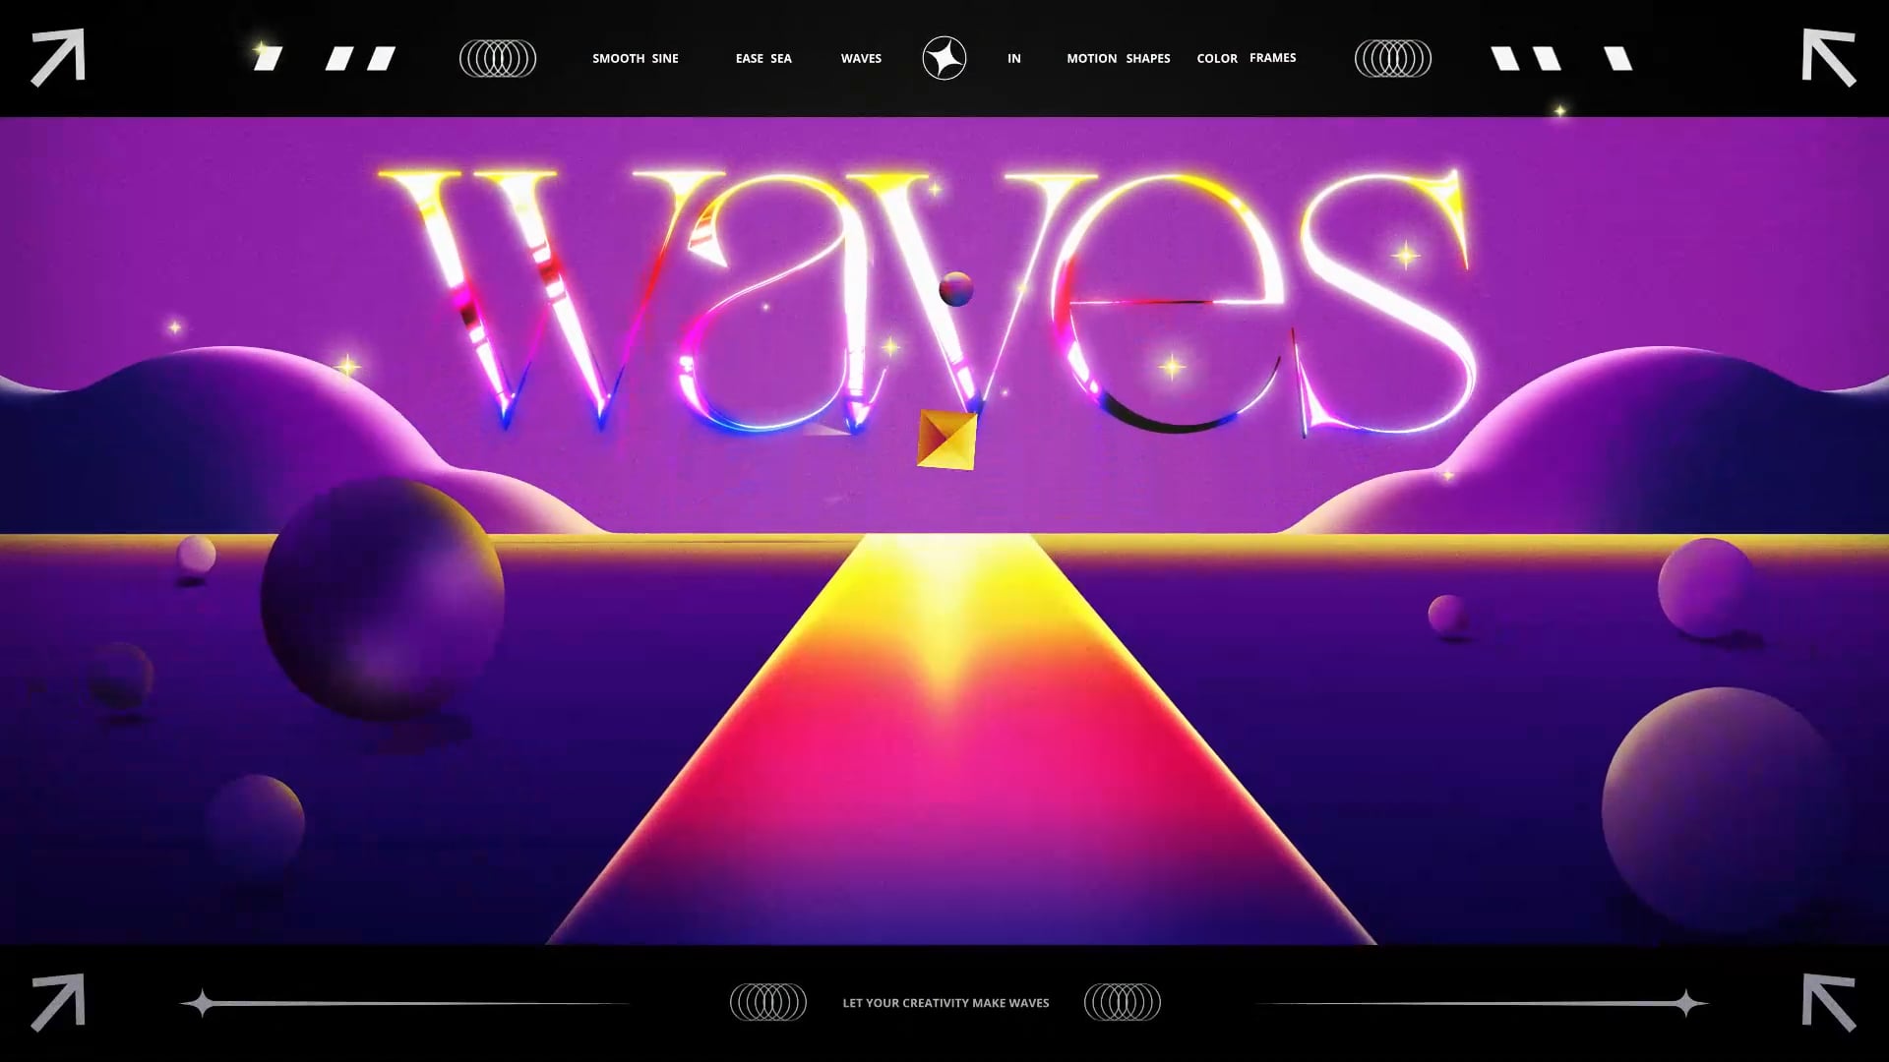Open the WAVES header item
This screenshot has height=1062, width=1889.
[x=861, y=59]
